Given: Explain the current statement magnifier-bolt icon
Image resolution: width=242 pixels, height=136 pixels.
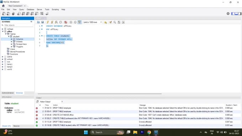Looking at the screenshot, I should point(56,22).
